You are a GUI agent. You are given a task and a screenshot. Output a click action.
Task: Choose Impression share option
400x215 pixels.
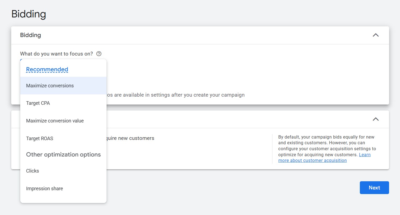tap(63, 189)
